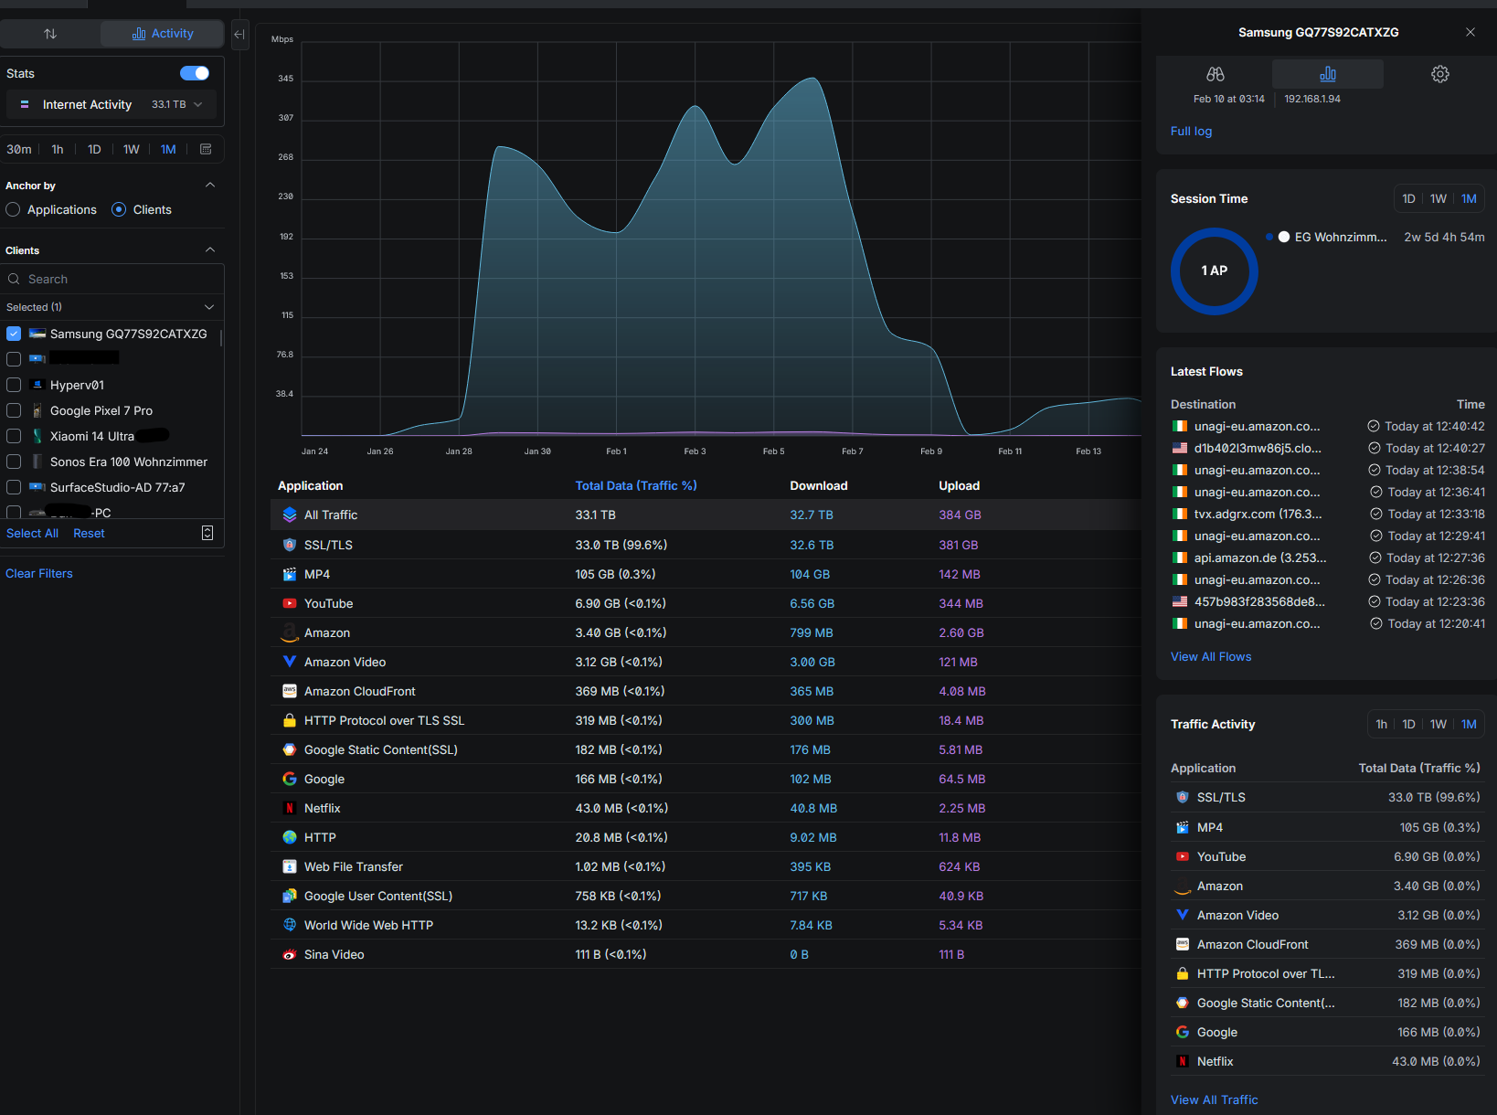The width and height of the screenshot is (1497, 1115).
Task: Toggle the Stats switch off
Action: pos(195,73)
